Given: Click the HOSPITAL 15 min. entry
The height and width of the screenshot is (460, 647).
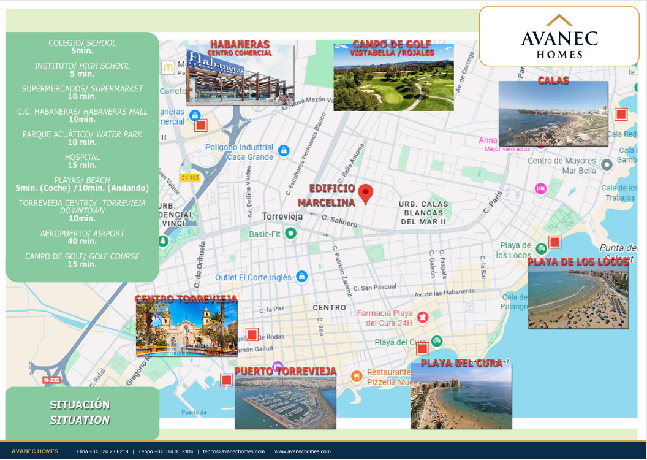Looking at the screenshot, I should pyautogui.click(x=82, y=161).
